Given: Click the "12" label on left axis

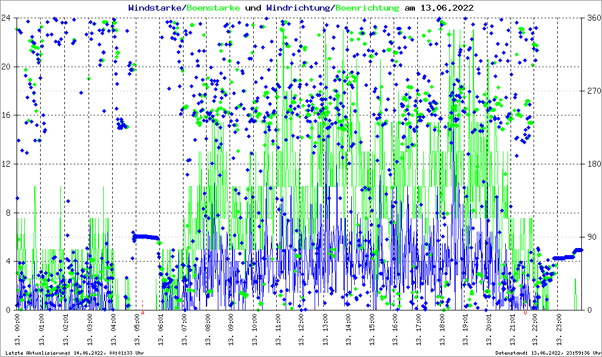Looking at the screenshot, I should coord(6,164).
